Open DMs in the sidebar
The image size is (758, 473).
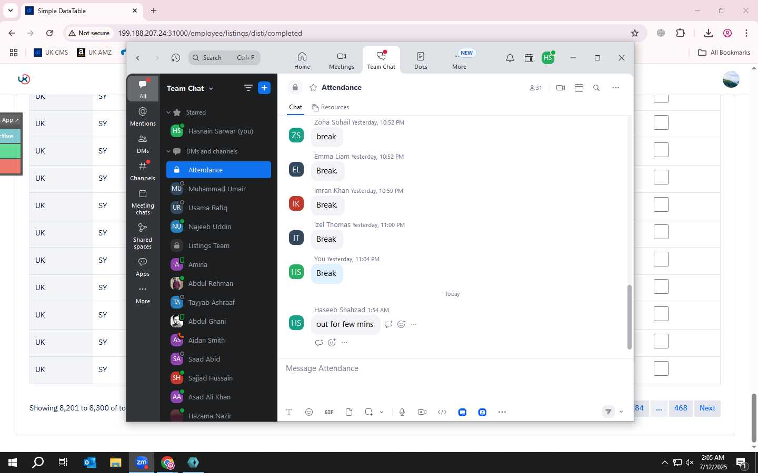[143, 143]
